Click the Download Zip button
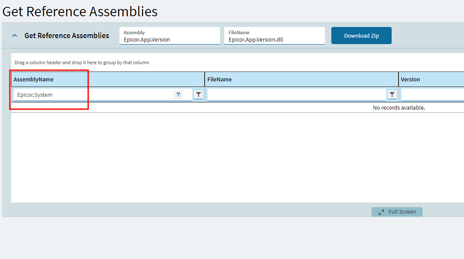464x259 pixels. pyautogui.click(x=361, y=36)
